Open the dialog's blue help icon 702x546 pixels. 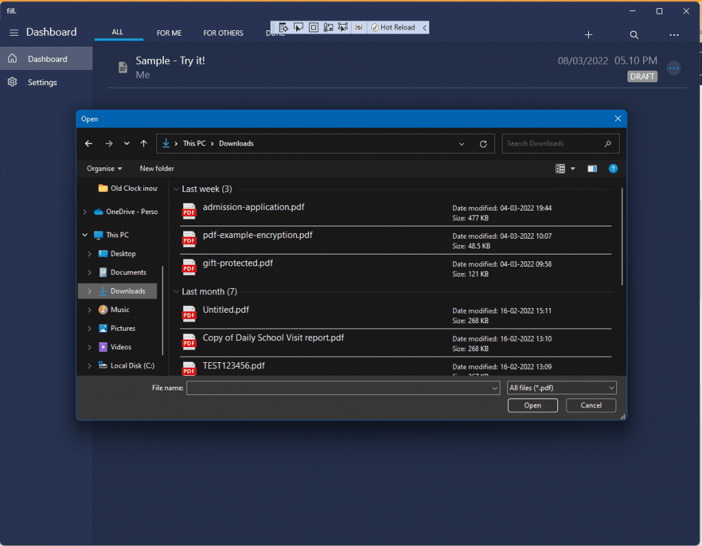point(614,169)
